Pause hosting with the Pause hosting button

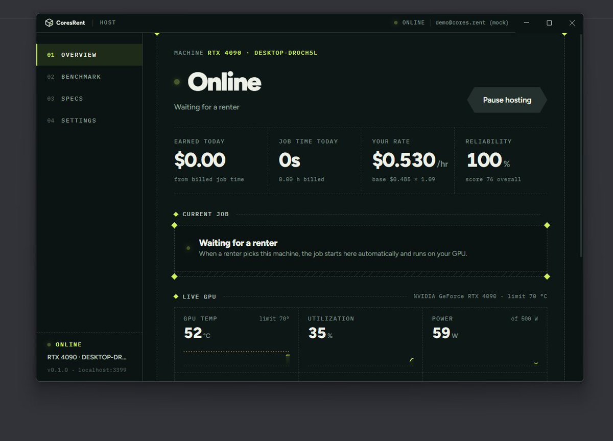(507, 100)
